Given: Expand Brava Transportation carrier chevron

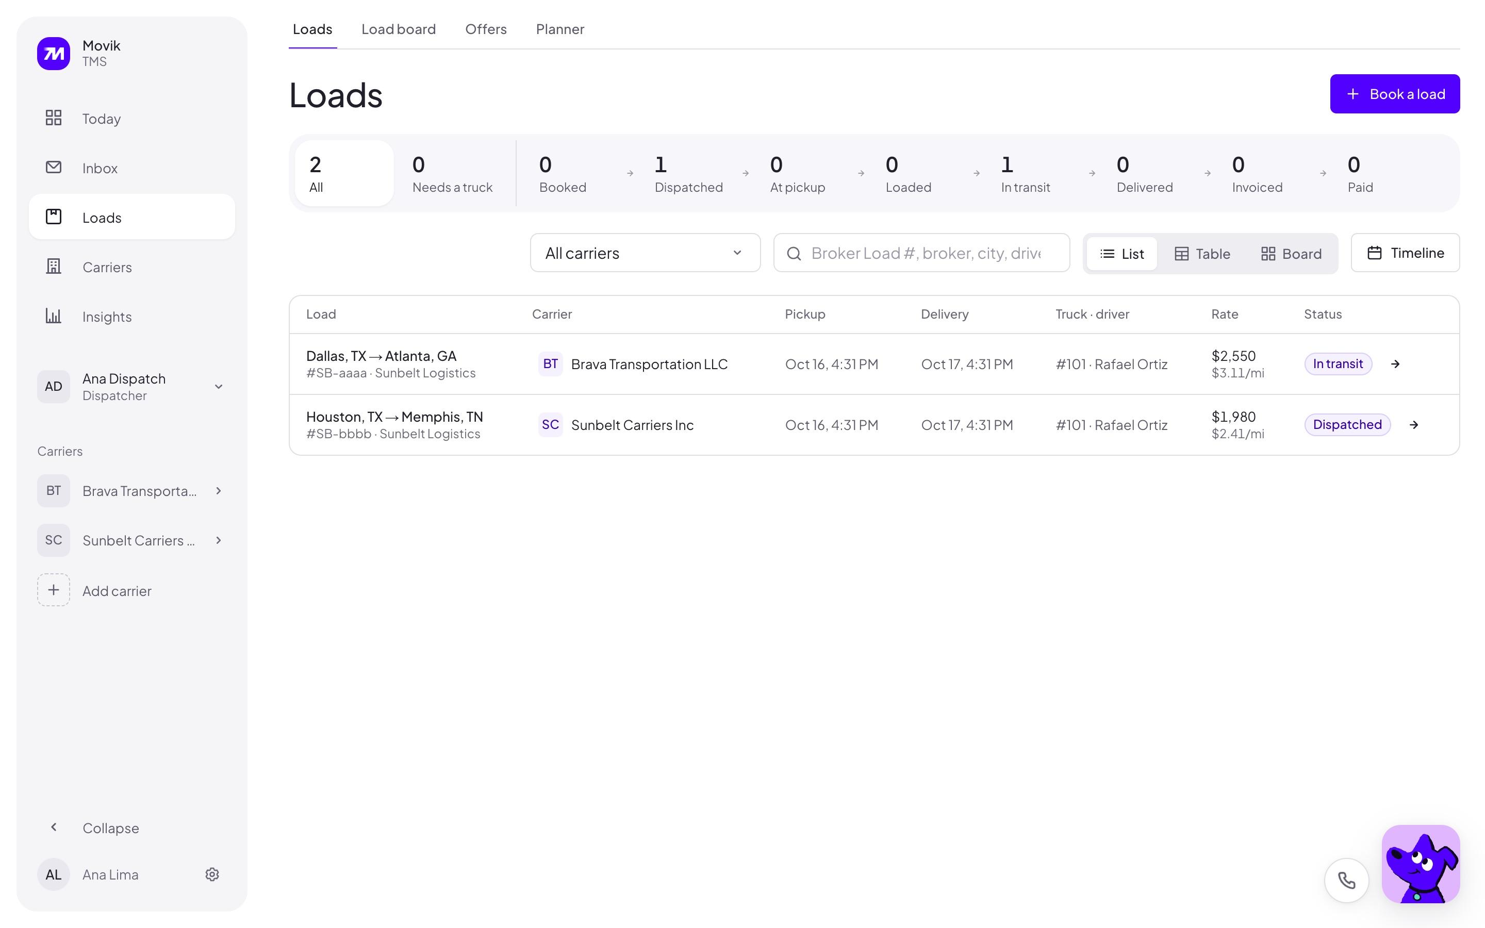Looking at the screenshot, I should 219,491.
